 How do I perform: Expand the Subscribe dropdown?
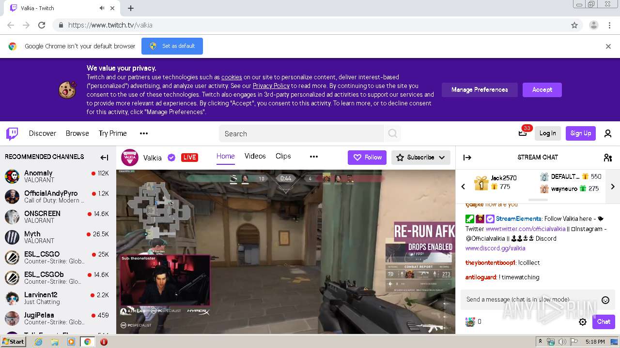click(420, 158)
